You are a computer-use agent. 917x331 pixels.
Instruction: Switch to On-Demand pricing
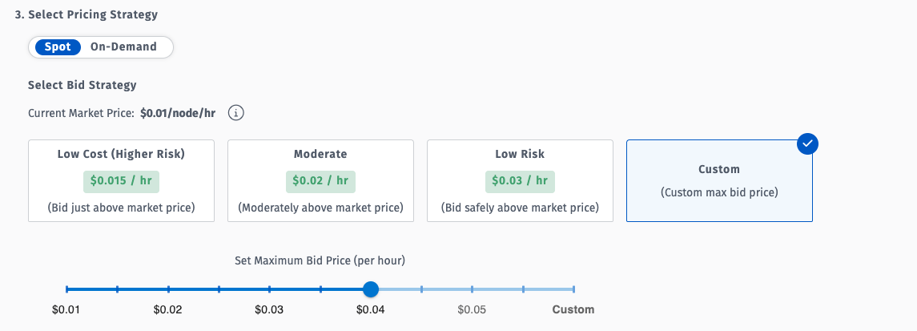click(x=123, y=46)
